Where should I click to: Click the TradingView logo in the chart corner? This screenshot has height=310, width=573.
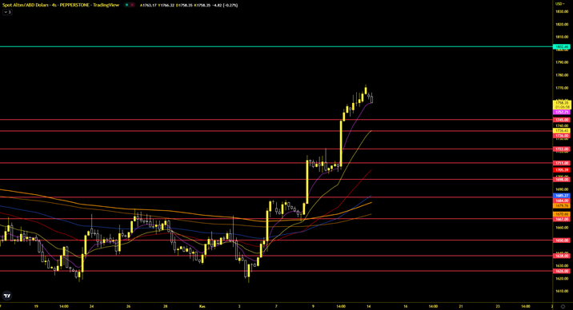(7, 296)
